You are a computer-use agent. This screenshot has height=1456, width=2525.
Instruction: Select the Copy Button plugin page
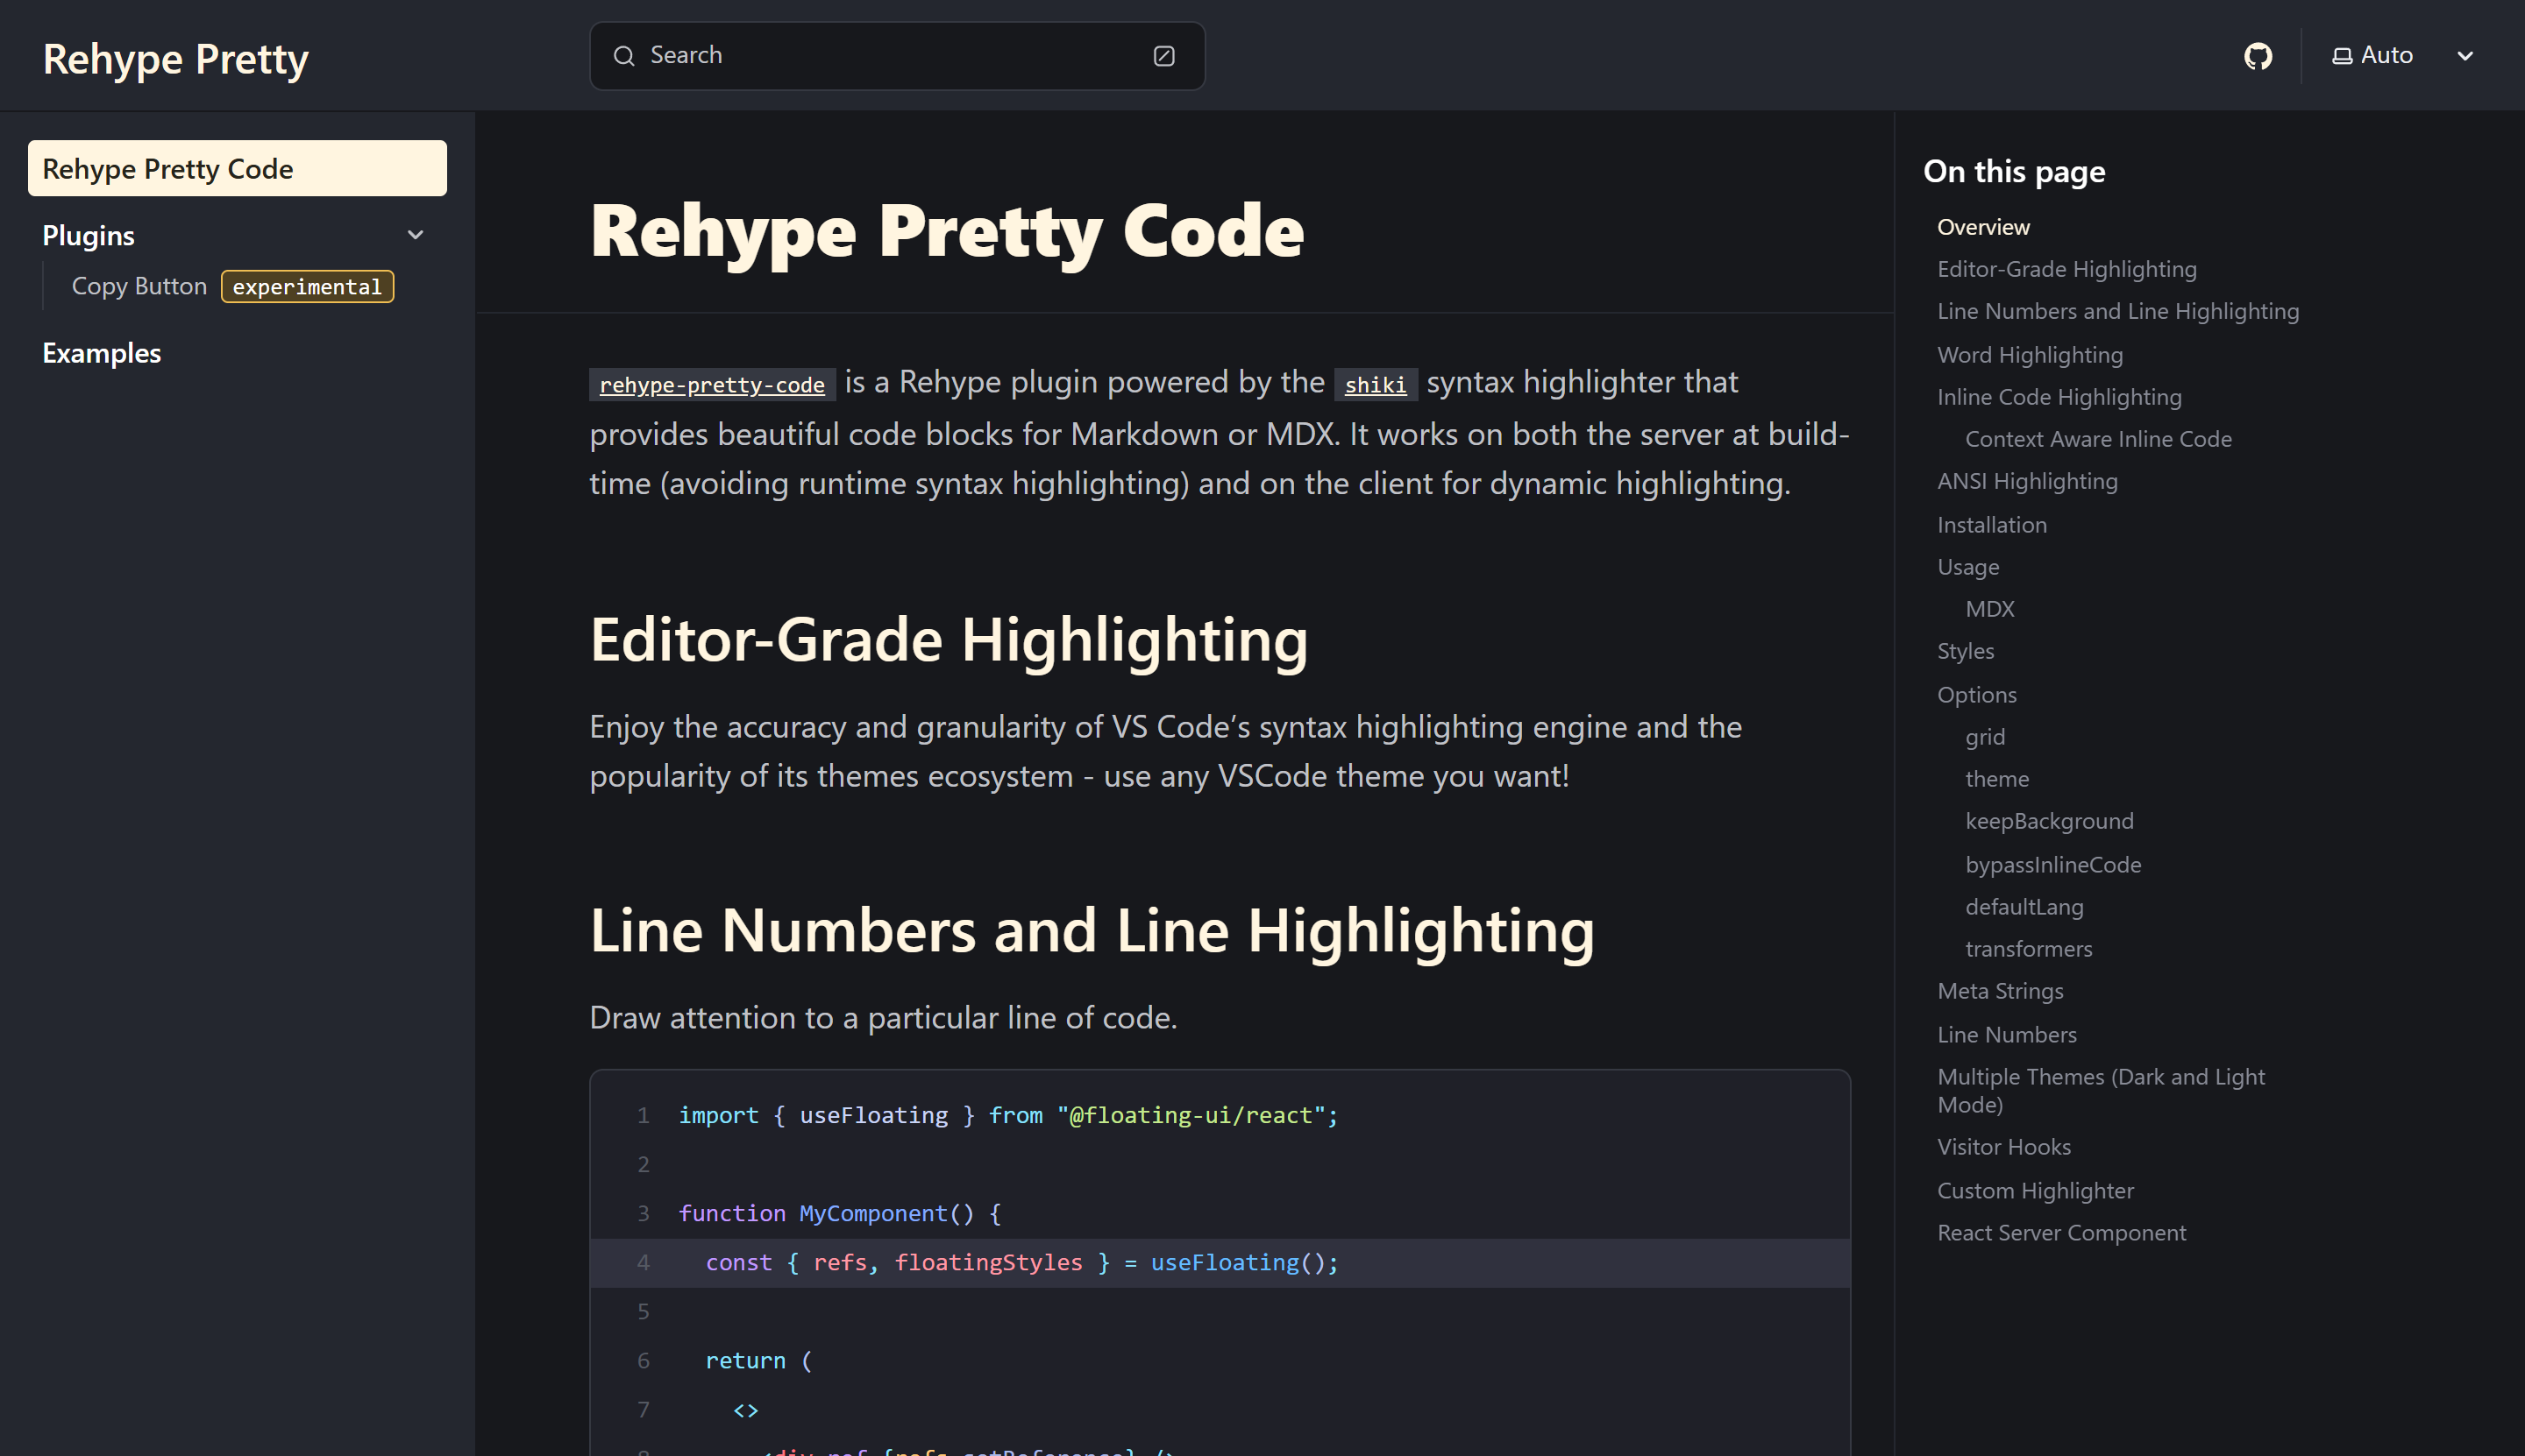(x=139, y=286)
